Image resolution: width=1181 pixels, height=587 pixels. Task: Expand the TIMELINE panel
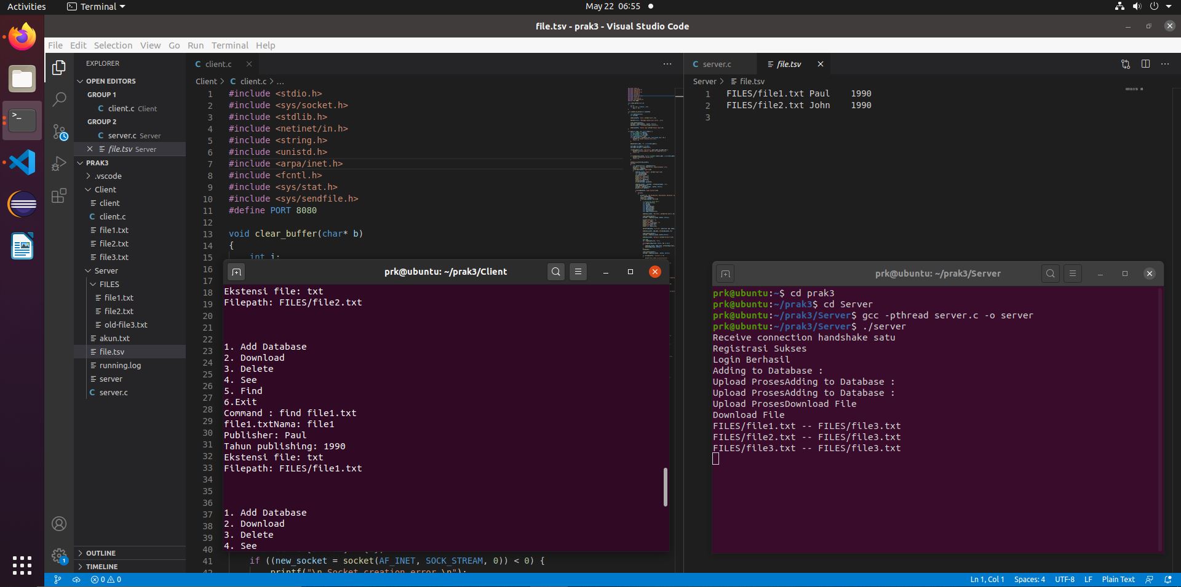coord(101,567)
